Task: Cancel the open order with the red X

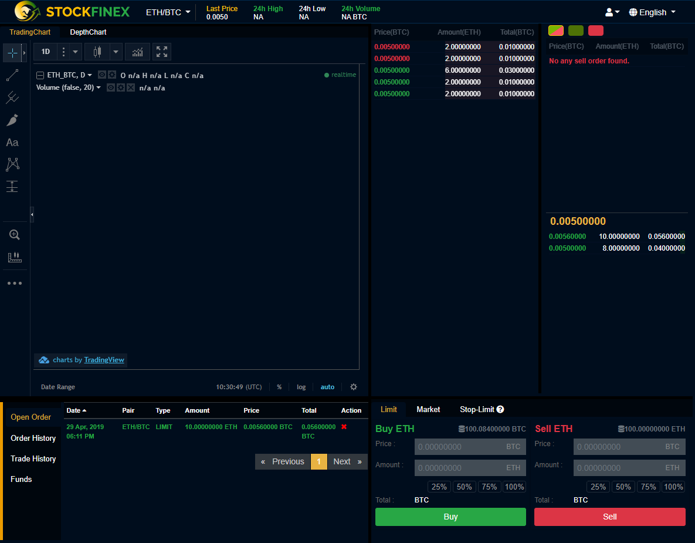Action: coord(344,427)
